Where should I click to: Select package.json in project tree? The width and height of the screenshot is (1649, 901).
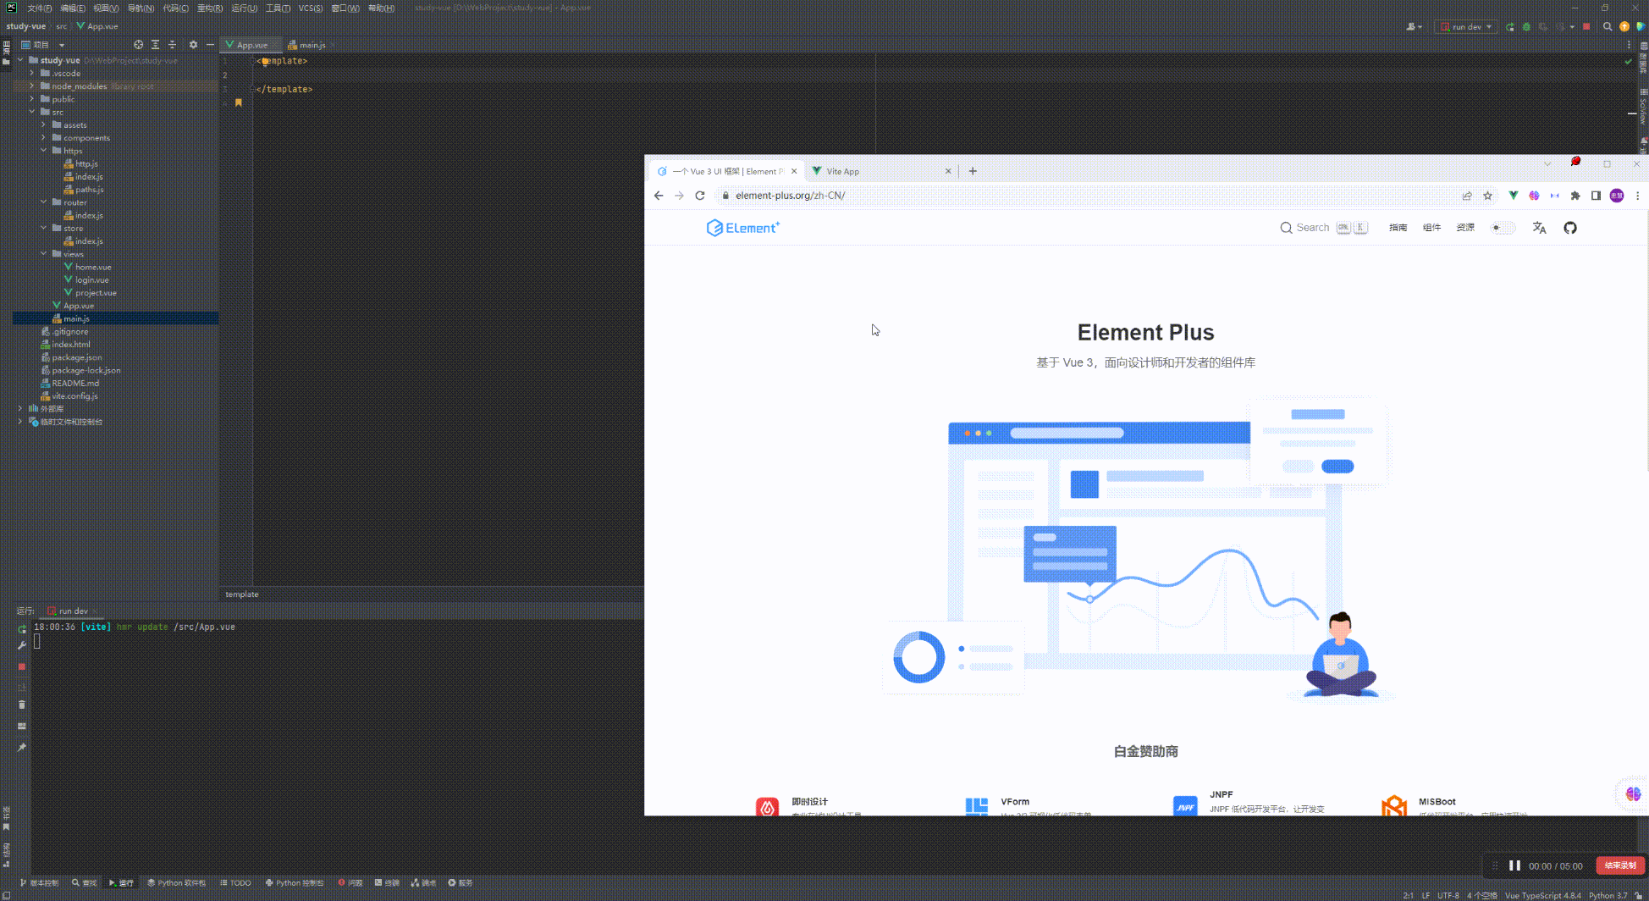pos(76,357)
